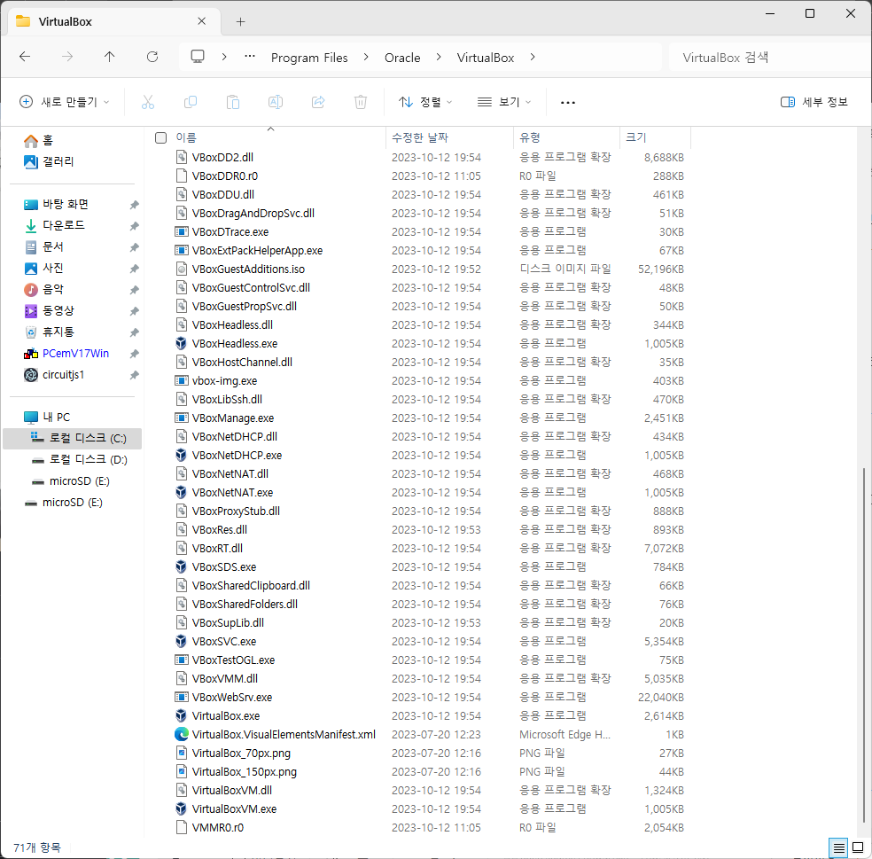
Task: Toggle the select-all checkbox in header
Action: (160, 138)
